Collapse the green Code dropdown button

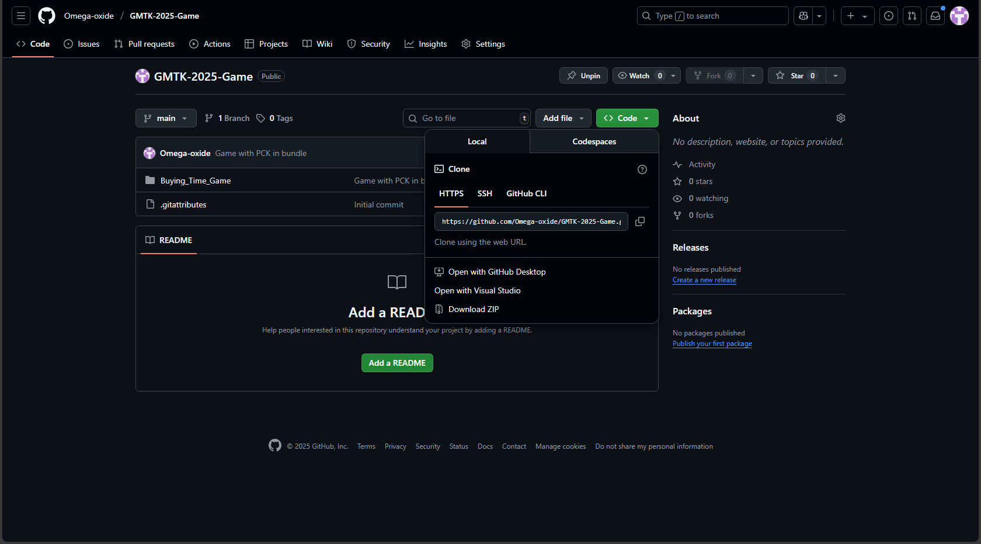[x=627, y=118]
